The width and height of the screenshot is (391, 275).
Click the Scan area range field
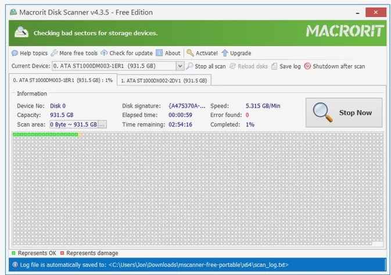[x=74, y=124]
